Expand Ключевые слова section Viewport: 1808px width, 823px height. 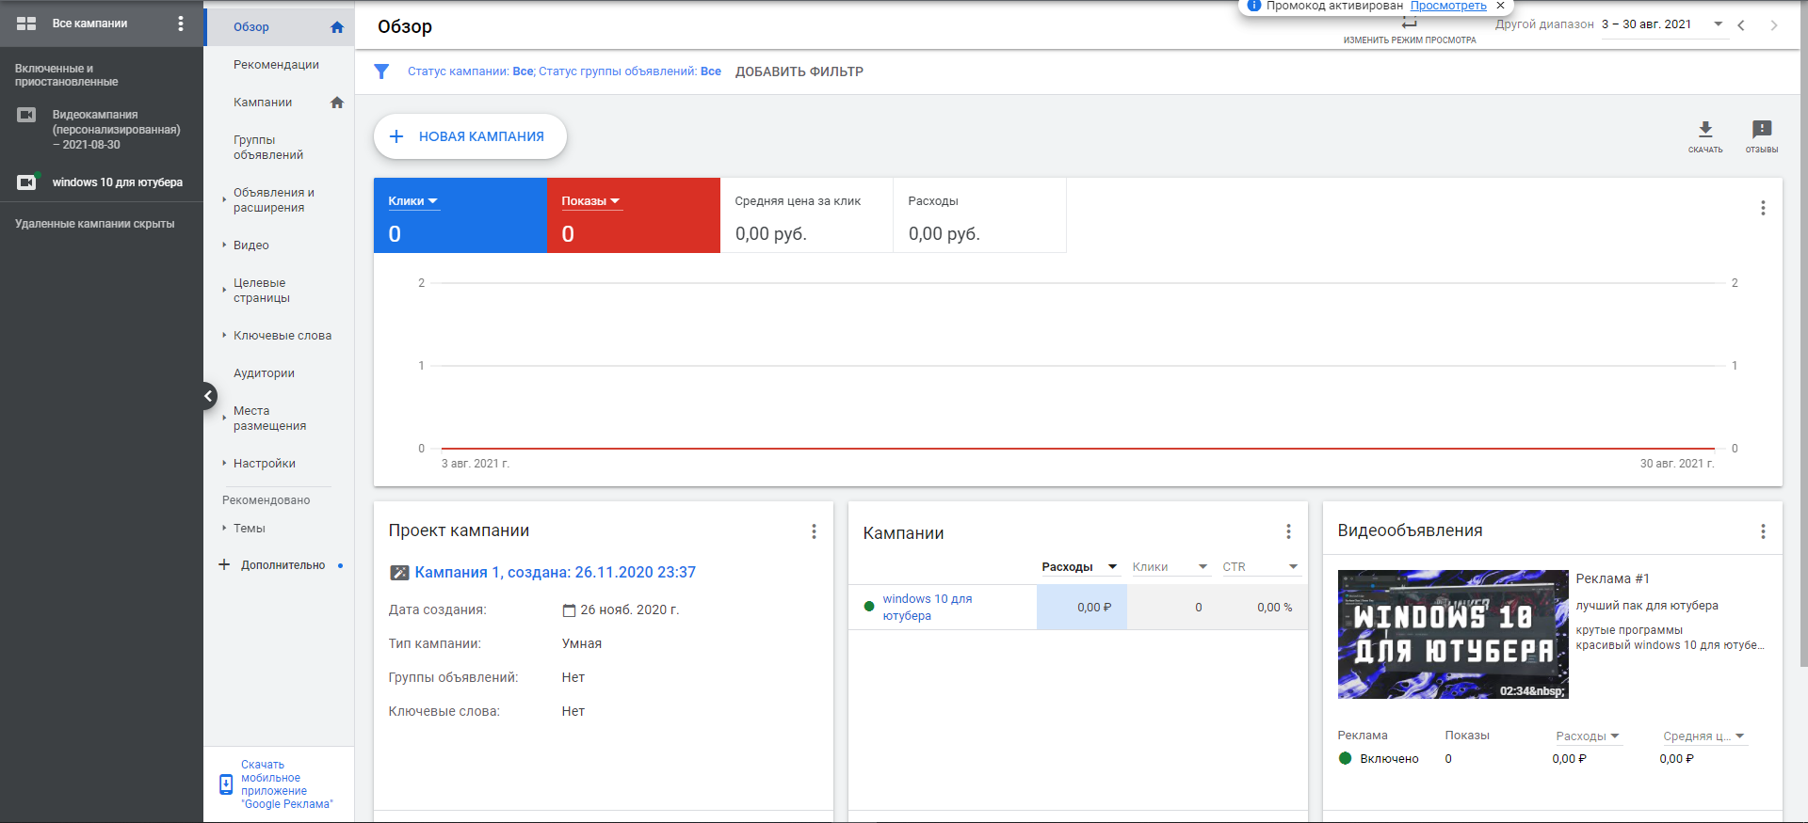coord(224,336)
